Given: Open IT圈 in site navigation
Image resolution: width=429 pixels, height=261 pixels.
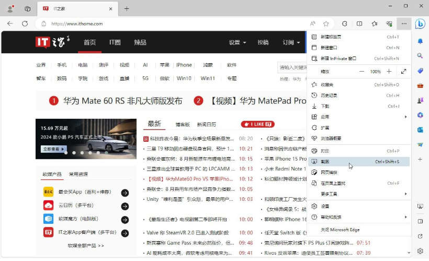Looking at the screenshot, I should [115, 42].
